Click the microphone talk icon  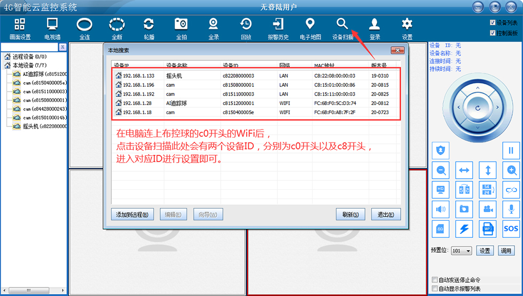click(x=511, y=209)
